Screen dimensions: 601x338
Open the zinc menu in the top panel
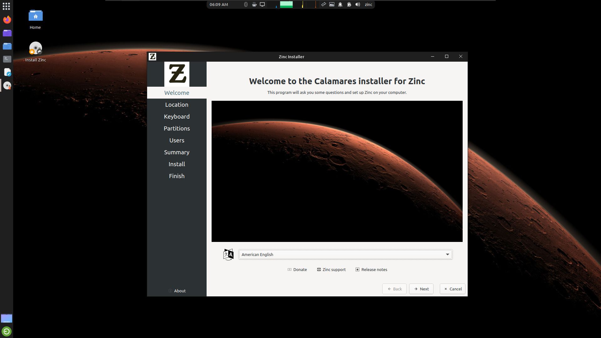pos(368,4)
